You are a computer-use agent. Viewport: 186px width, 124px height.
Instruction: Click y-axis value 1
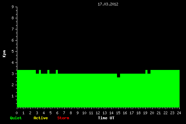click(13, 96)
